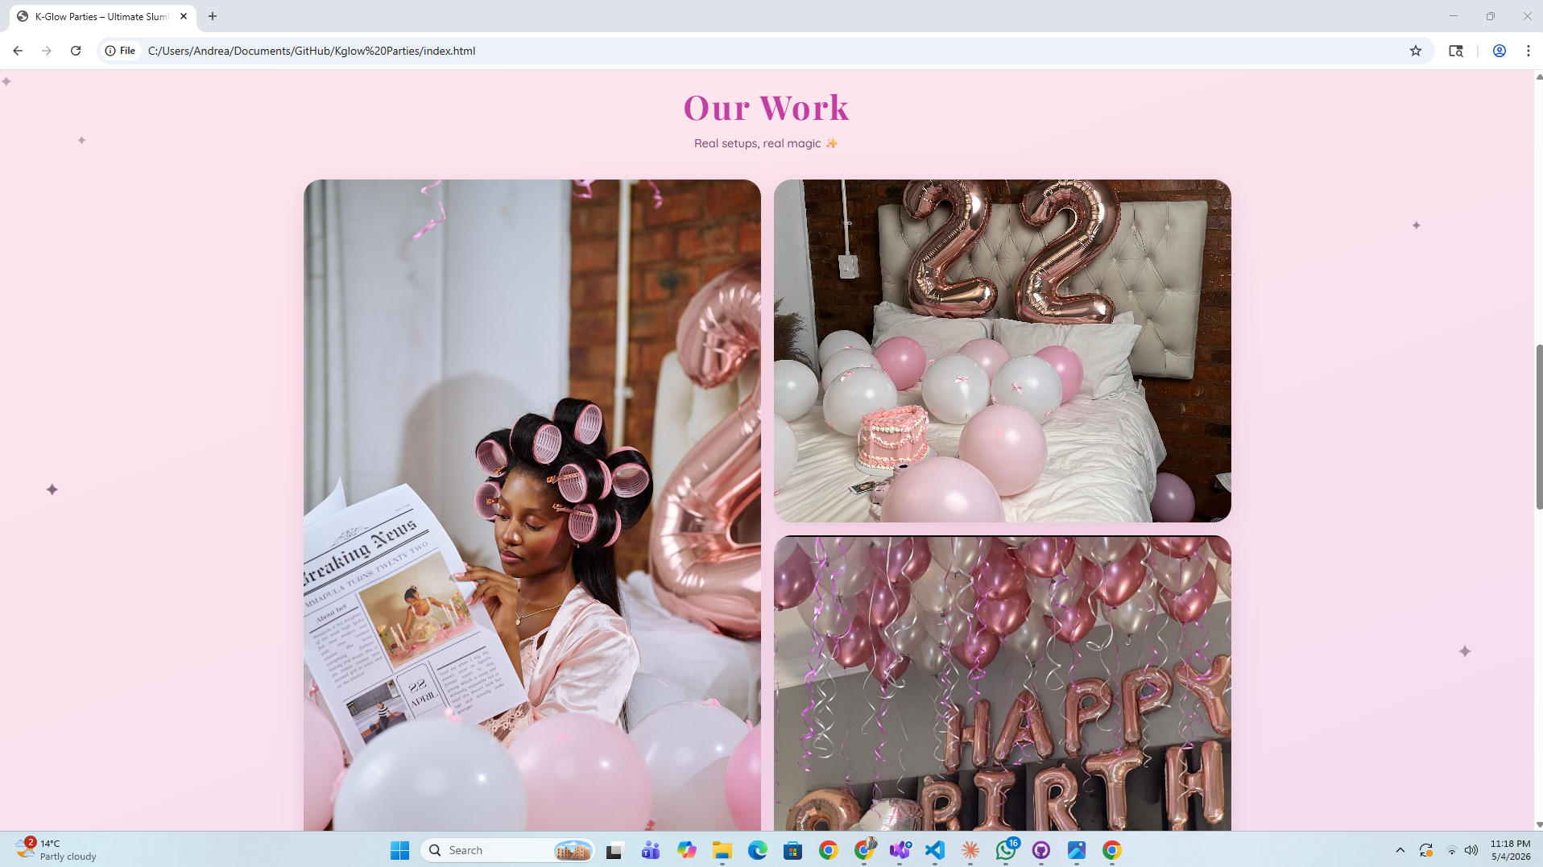Image resolution: width=1543 pixels, height=867 pixels.
Task: Open the Claude app from the taskbar
Action: pos(970,850)
